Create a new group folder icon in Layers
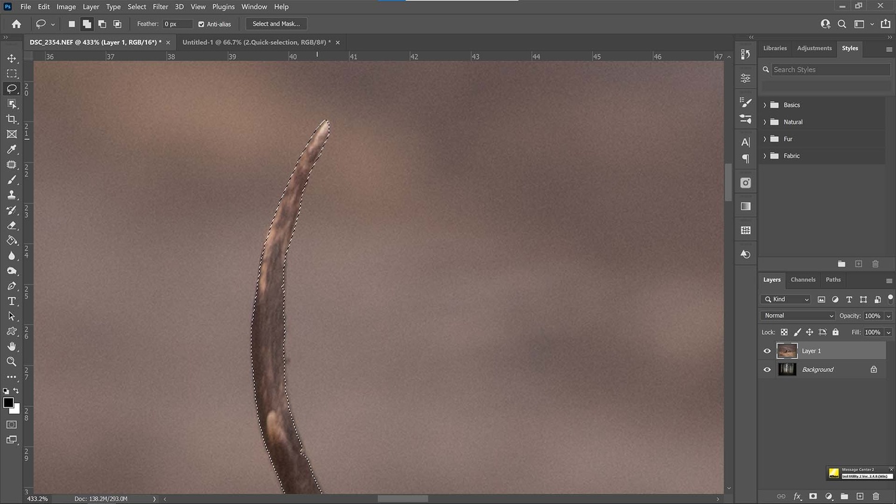The height and width of the screenshot is (504, 896). point(844,496)
